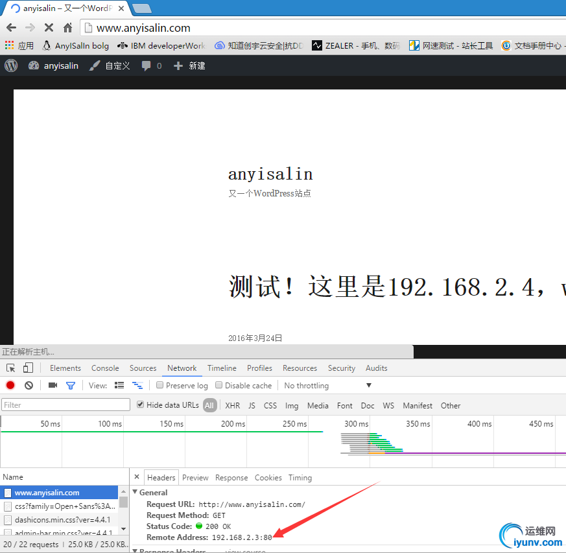Open the Timing tab of the request
The width and height of the screenshot is (566, 553).
[300, 477]
